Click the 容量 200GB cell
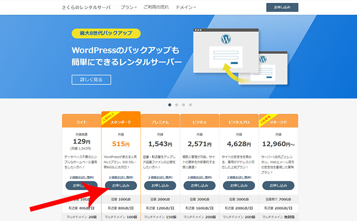The width and height of the screenshot is (357, 221). pos(160,199)
